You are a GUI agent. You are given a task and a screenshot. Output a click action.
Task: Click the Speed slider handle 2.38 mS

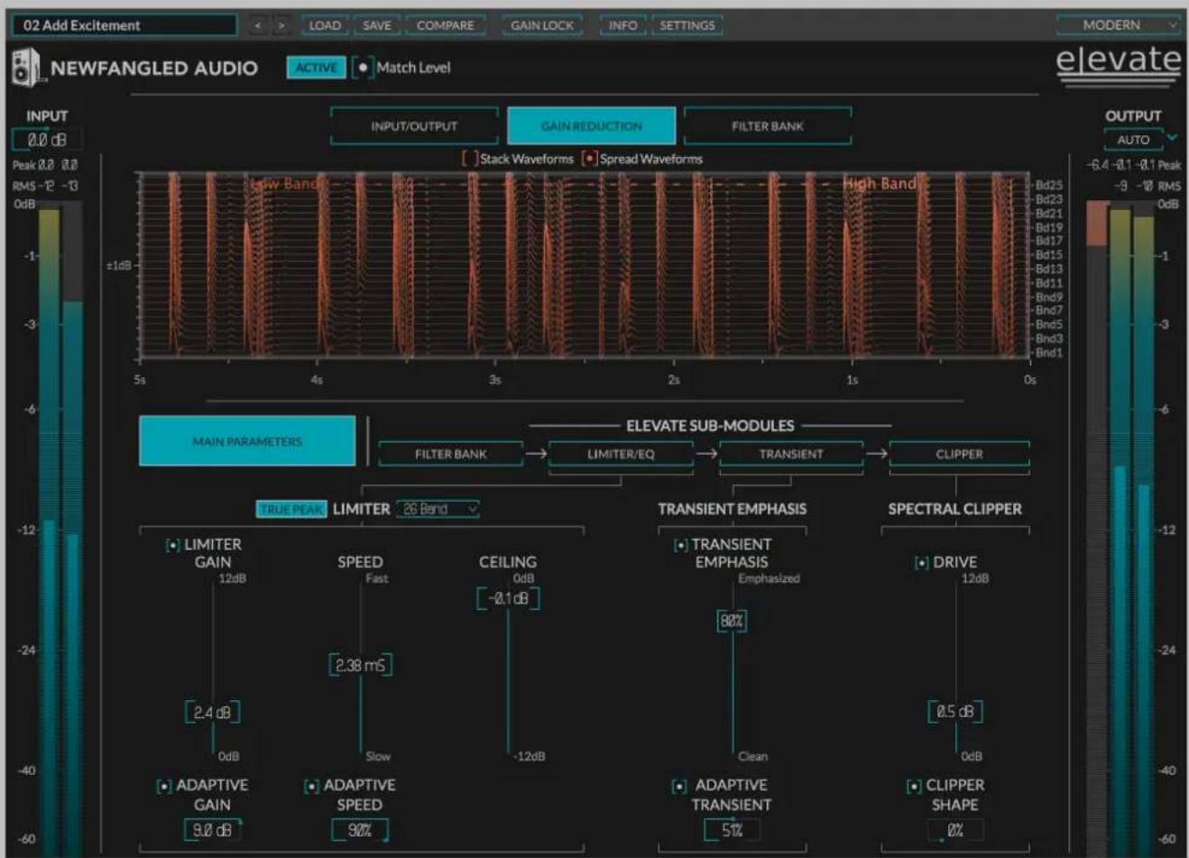coord(361,666)
